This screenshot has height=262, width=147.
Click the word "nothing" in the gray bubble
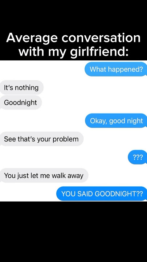[26, 88]
